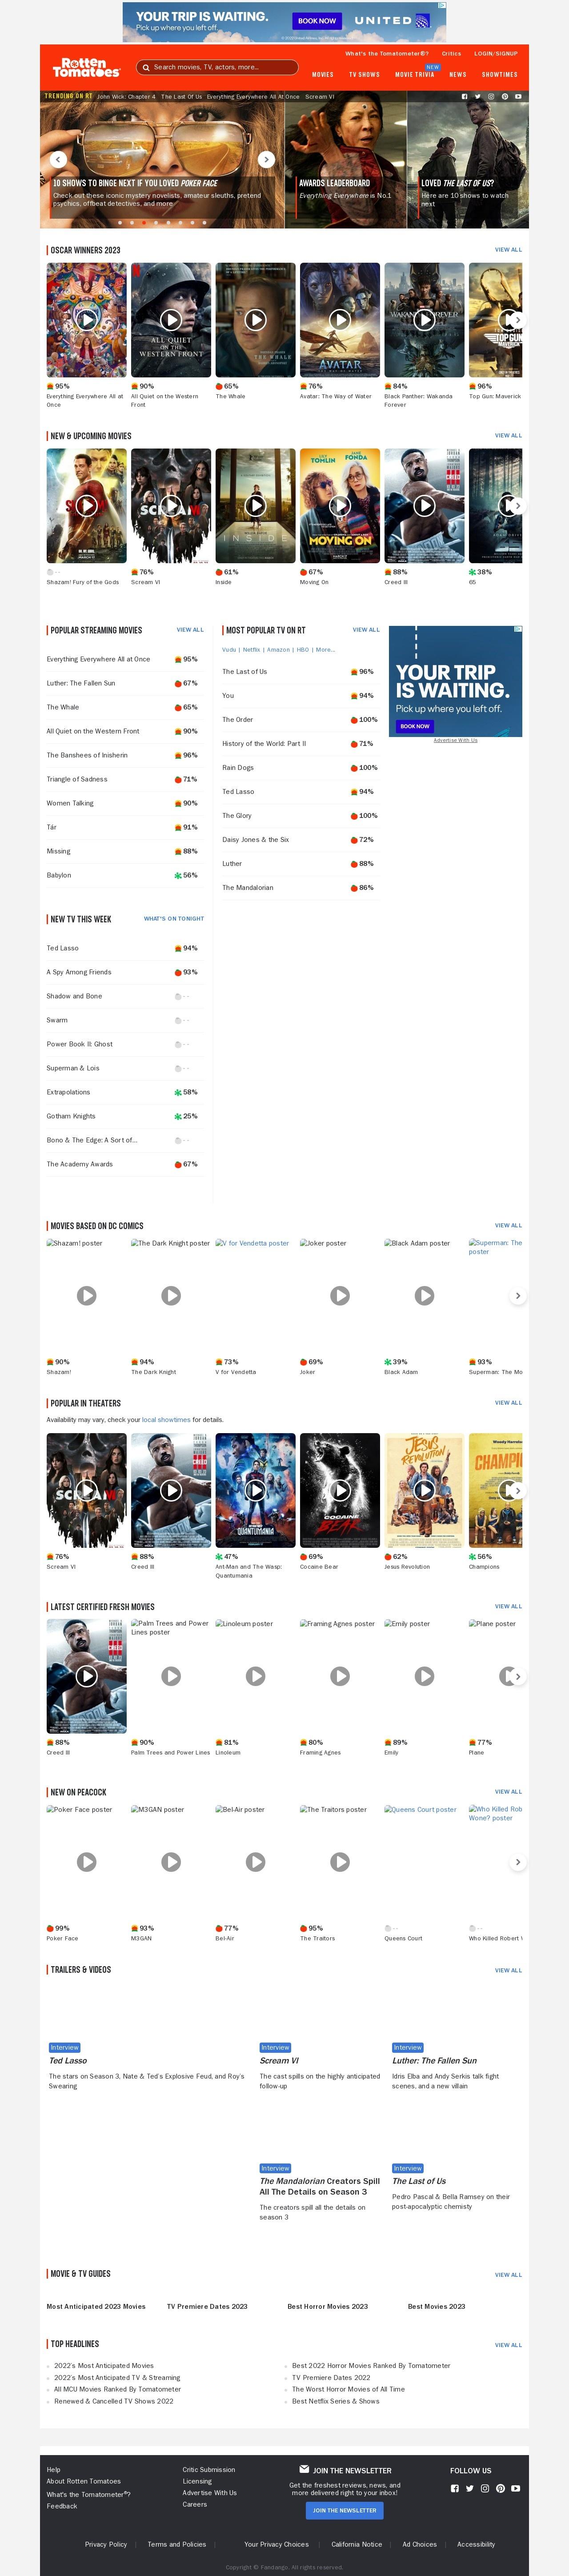Play trailer for Linoleum in Certified Fresh row
The height and width of the screenshot is (2576, 569).
[x=256, y=1676]
